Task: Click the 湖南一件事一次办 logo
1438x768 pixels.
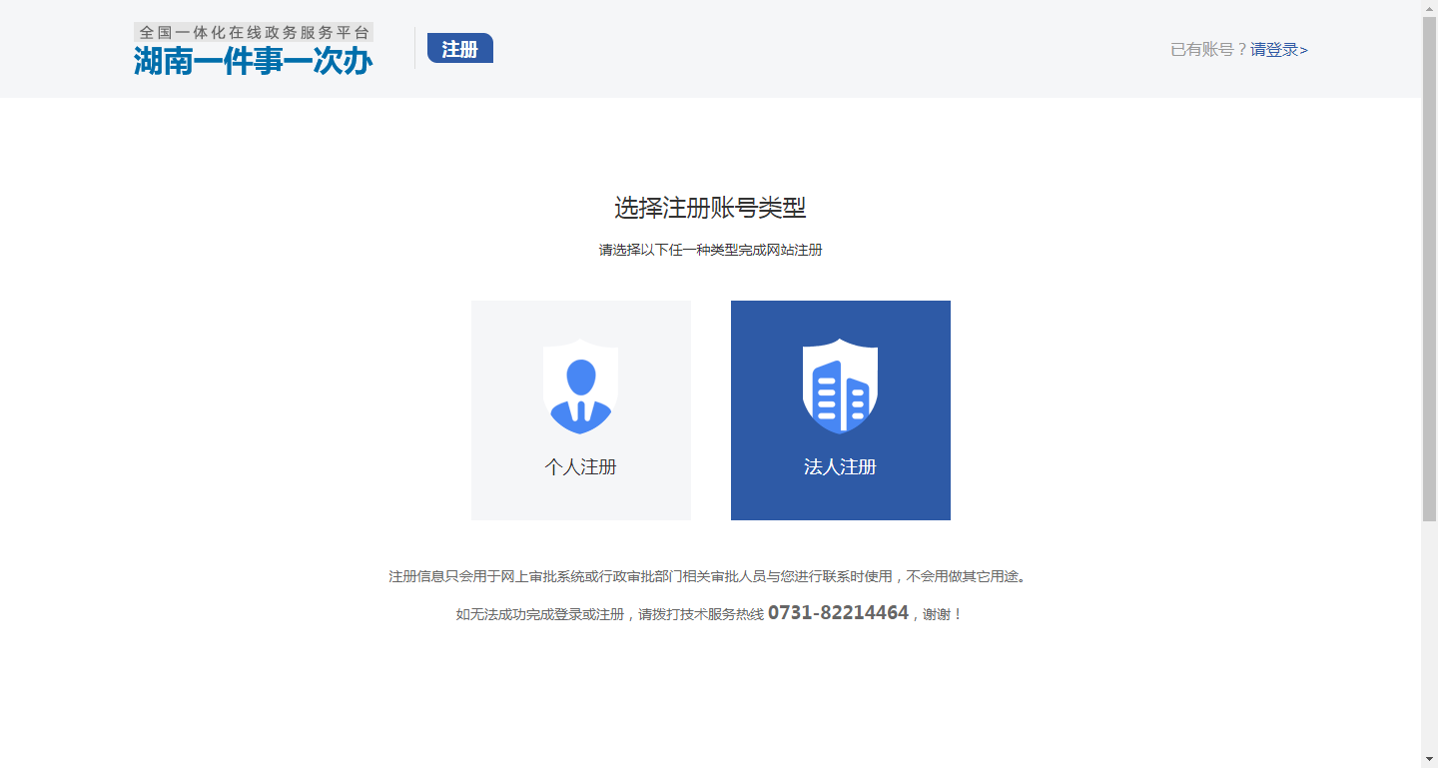Action: click(254, 61)
